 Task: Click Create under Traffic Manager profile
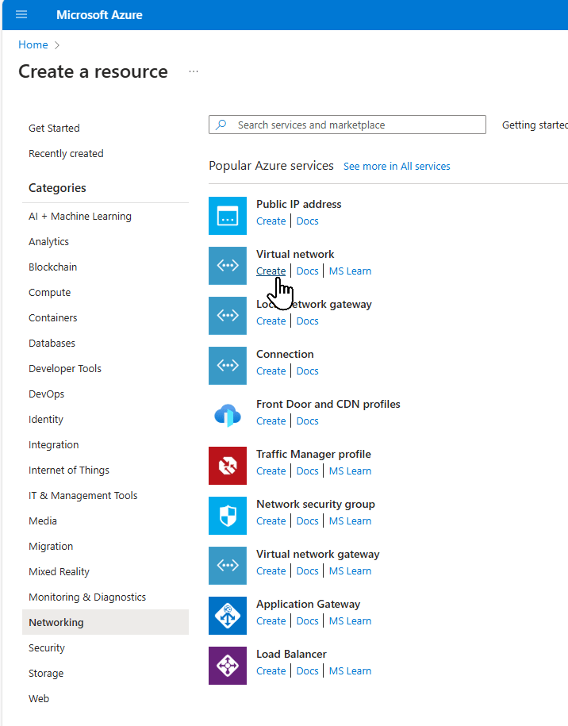tap(271, 471)
